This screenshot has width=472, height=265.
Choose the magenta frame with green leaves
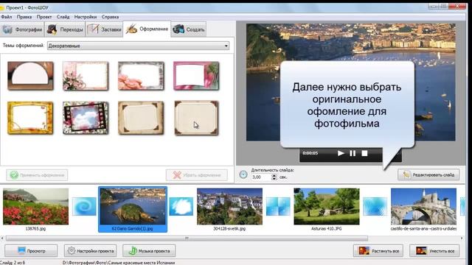pyautogui.click(x=196, y=76)
